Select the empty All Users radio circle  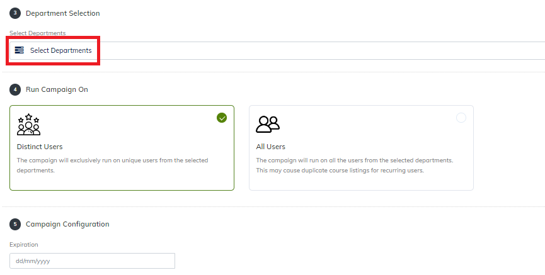(461, 118)
